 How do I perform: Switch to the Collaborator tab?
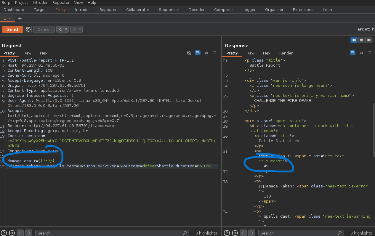(138, 9)
